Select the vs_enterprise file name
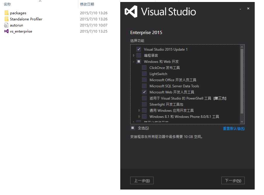 pos(21,31)
